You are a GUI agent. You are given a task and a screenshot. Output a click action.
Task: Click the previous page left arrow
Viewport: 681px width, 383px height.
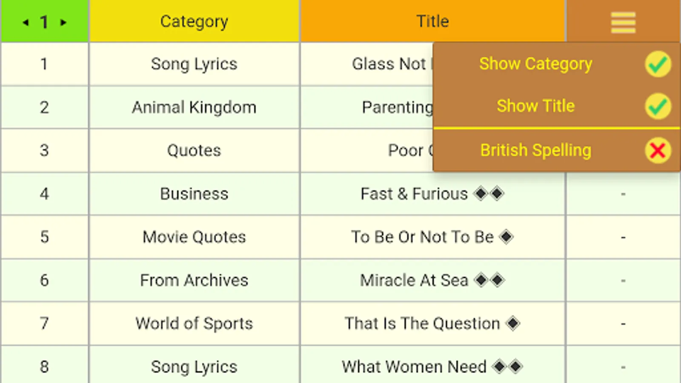click(x=26, y=22)
